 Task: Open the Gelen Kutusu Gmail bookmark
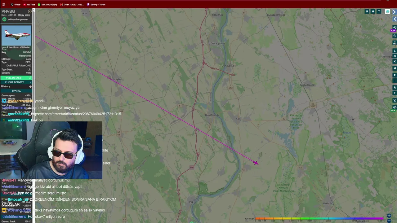click(72, 5)
